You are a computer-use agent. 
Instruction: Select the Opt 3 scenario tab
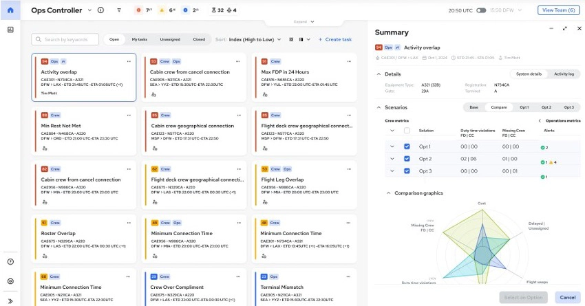[x=568, y=107]
